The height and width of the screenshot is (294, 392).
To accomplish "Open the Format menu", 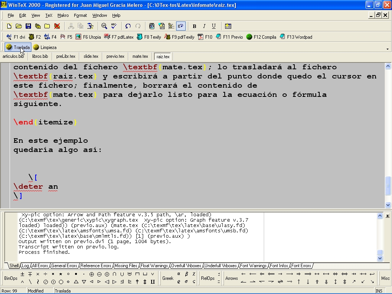I will pos(80,15).
